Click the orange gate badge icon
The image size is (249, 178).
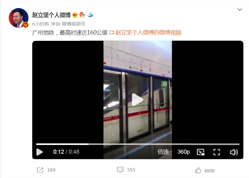pos(82,15)
